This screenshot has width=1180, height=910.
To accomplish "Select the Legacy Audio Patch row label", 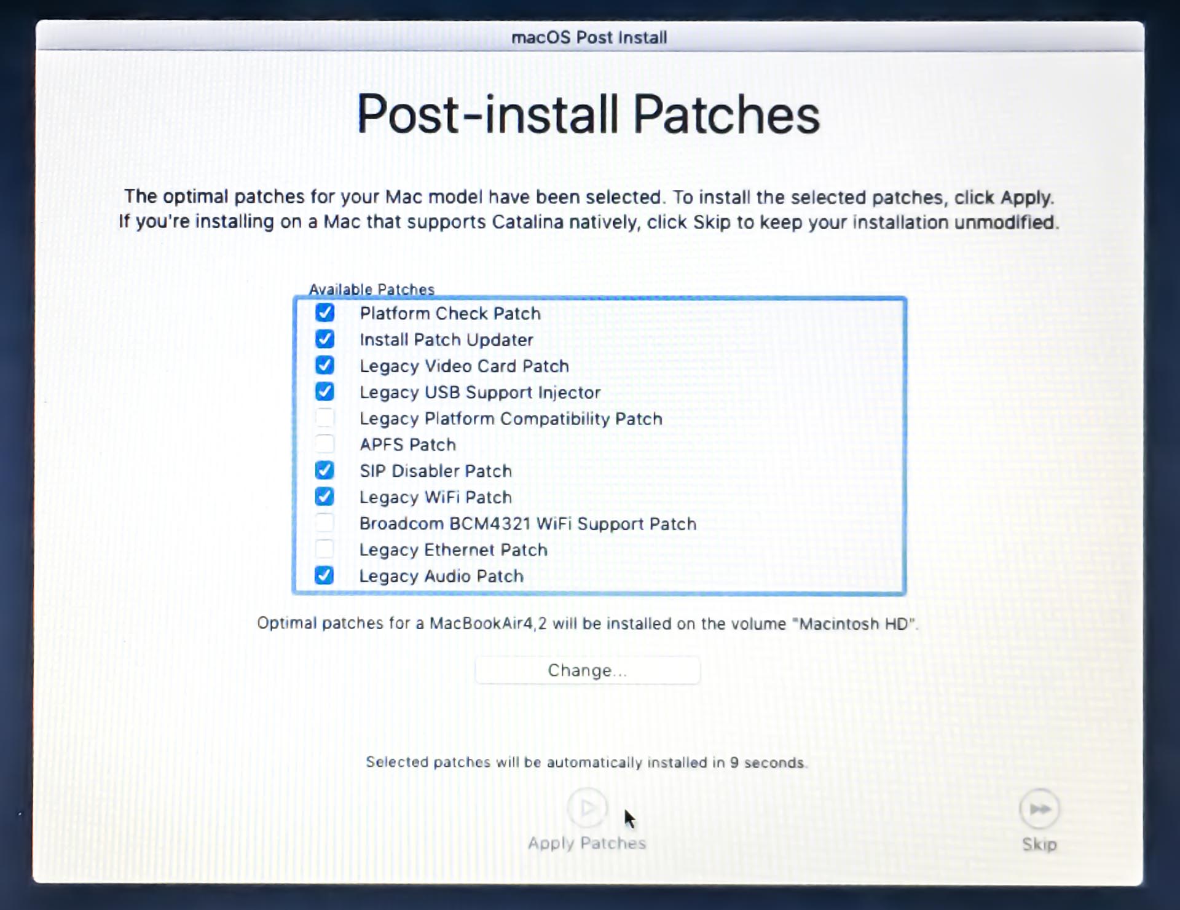I will (x=441, y=576).
